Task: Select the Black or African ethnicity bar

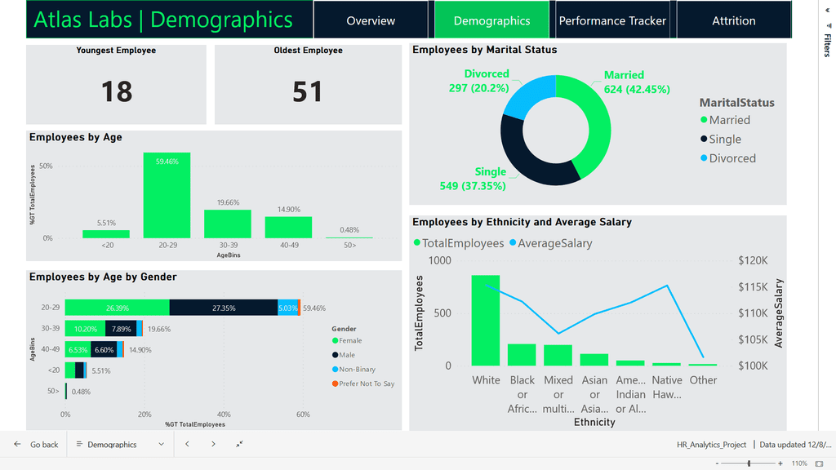Action: [x=522, y=355]
